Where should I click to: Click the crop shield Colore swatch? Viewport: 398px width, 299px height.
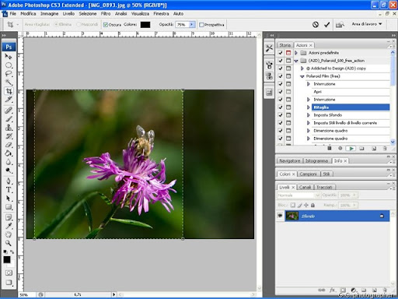click(x=145, y=25)
